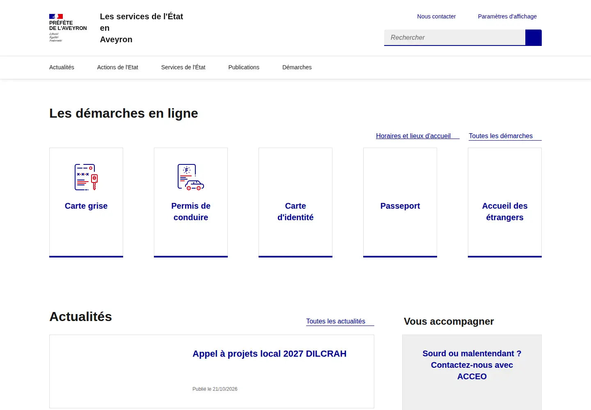Screen dimensions: 591x410
Task: Click the blue search submit button
Action: click(x=534, y=38)
